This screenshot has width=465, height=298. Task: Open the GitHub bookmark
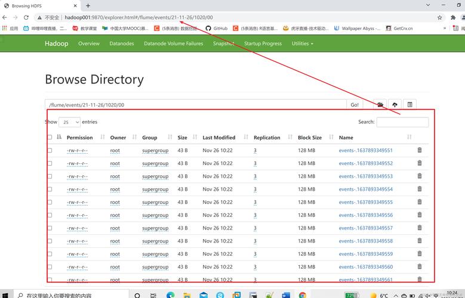[x=217, y=29]
